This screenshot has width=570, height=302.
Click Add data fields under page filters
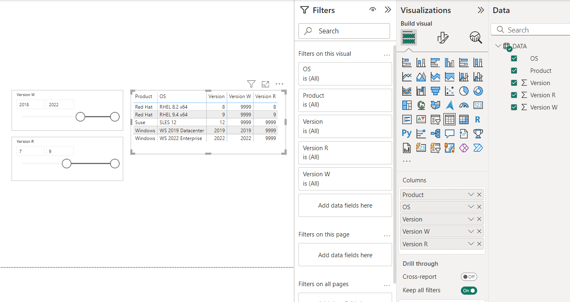point(345,255)
